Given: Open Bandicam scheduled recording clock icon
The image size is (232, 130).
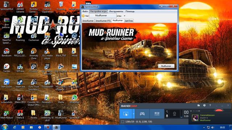Looking at the screenshot, I should click(204, 105).
